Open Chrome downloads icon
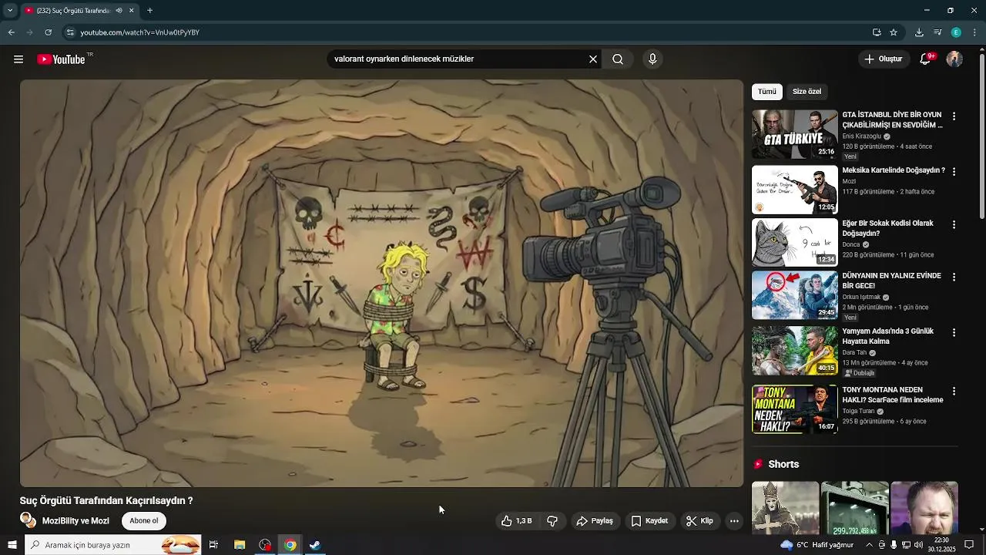This screenshot has height=555, width=986. 919,32
